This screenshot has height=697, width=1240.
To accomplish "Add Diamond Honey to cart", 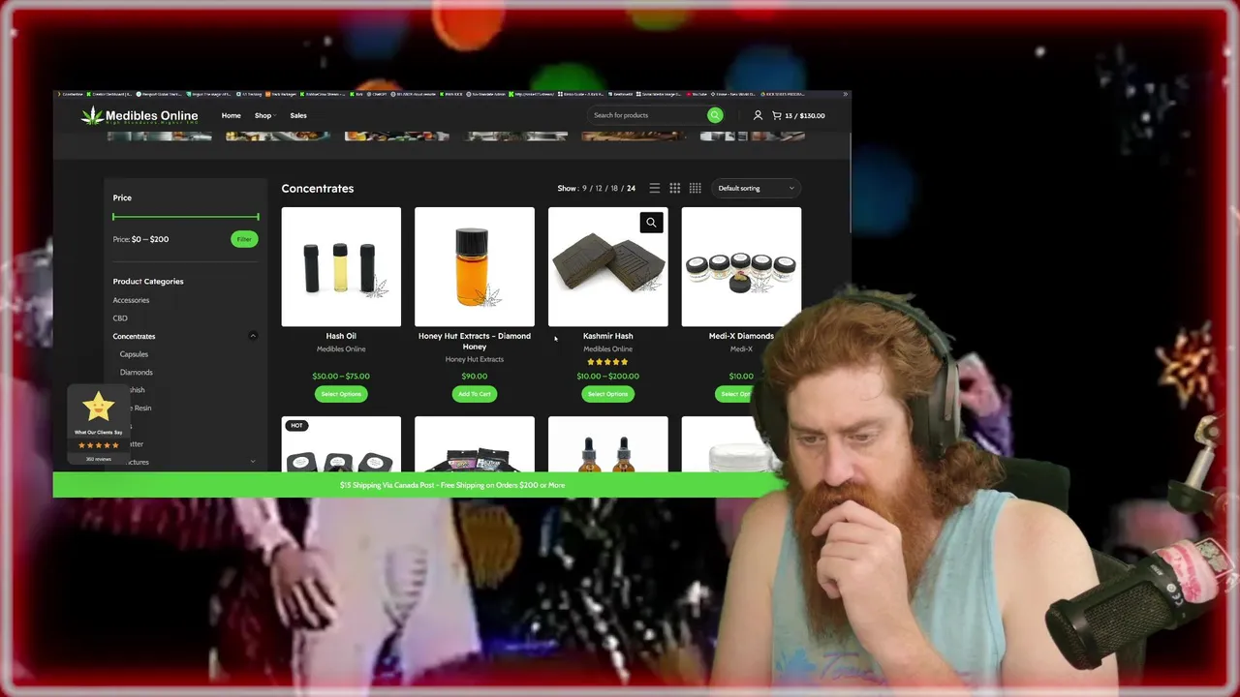I will tap(475, 394).
